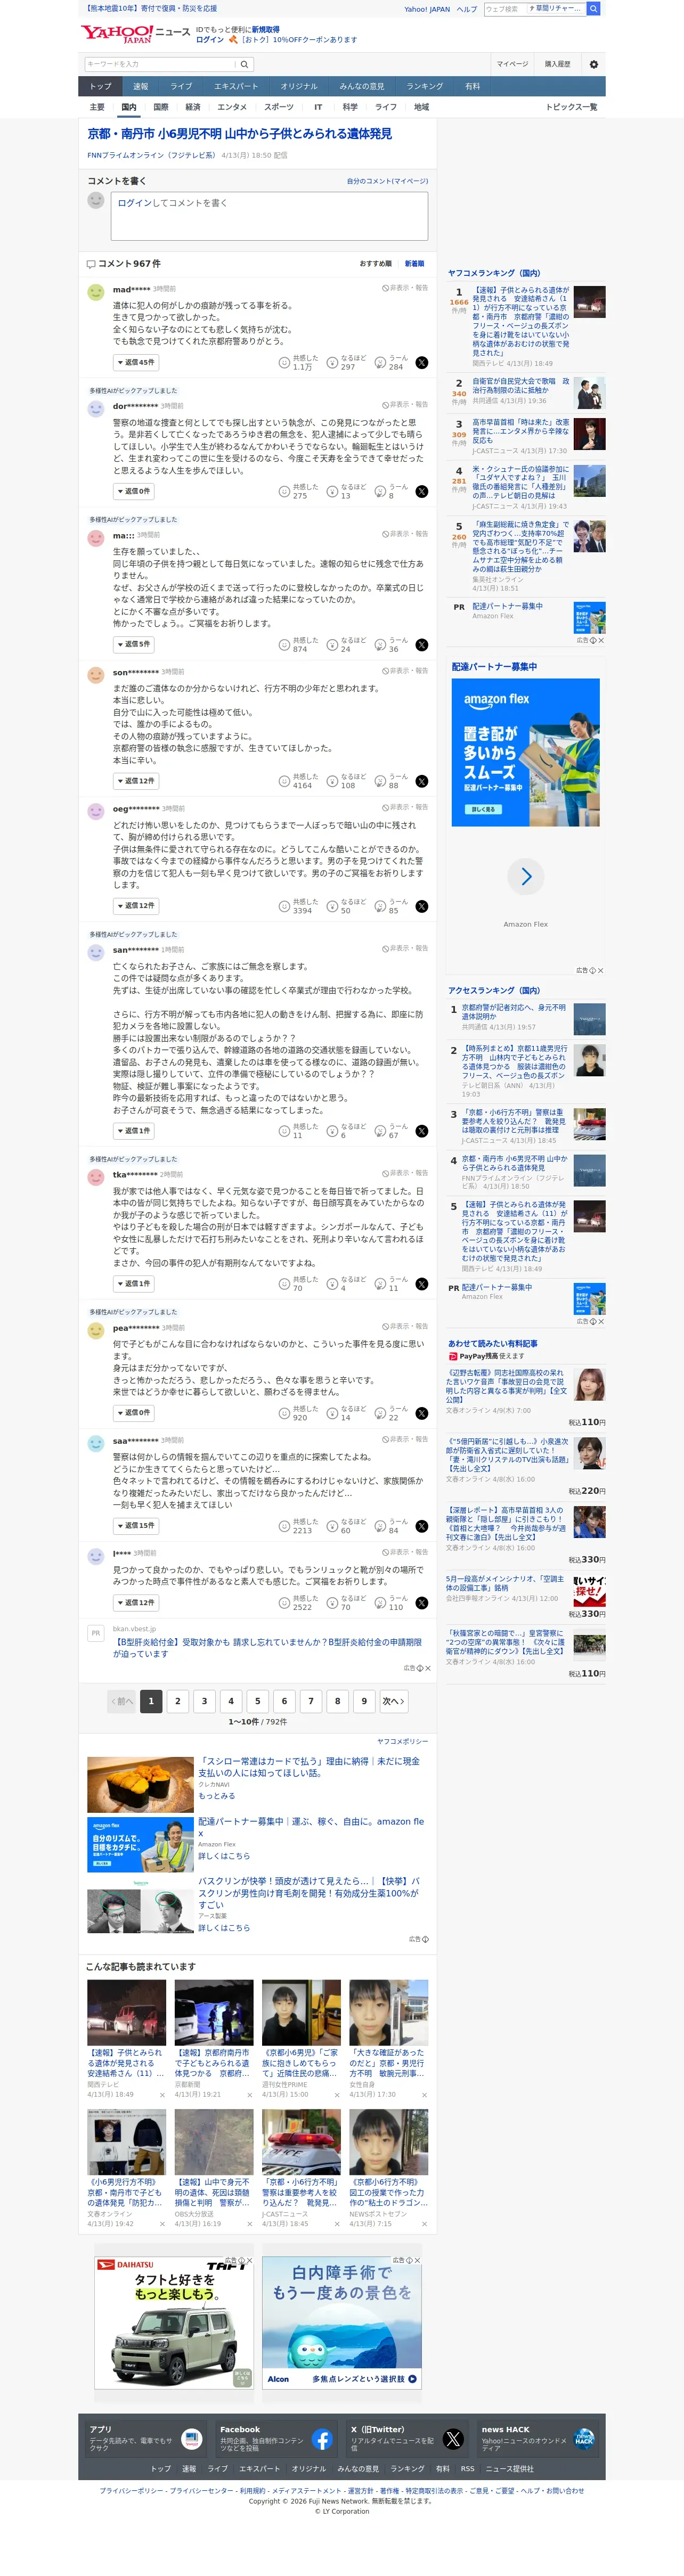The height and width of the screenshot is (2576, 684).
Task: Expand 返信12件 replies under son********
Action: click(x=135, y=780)
